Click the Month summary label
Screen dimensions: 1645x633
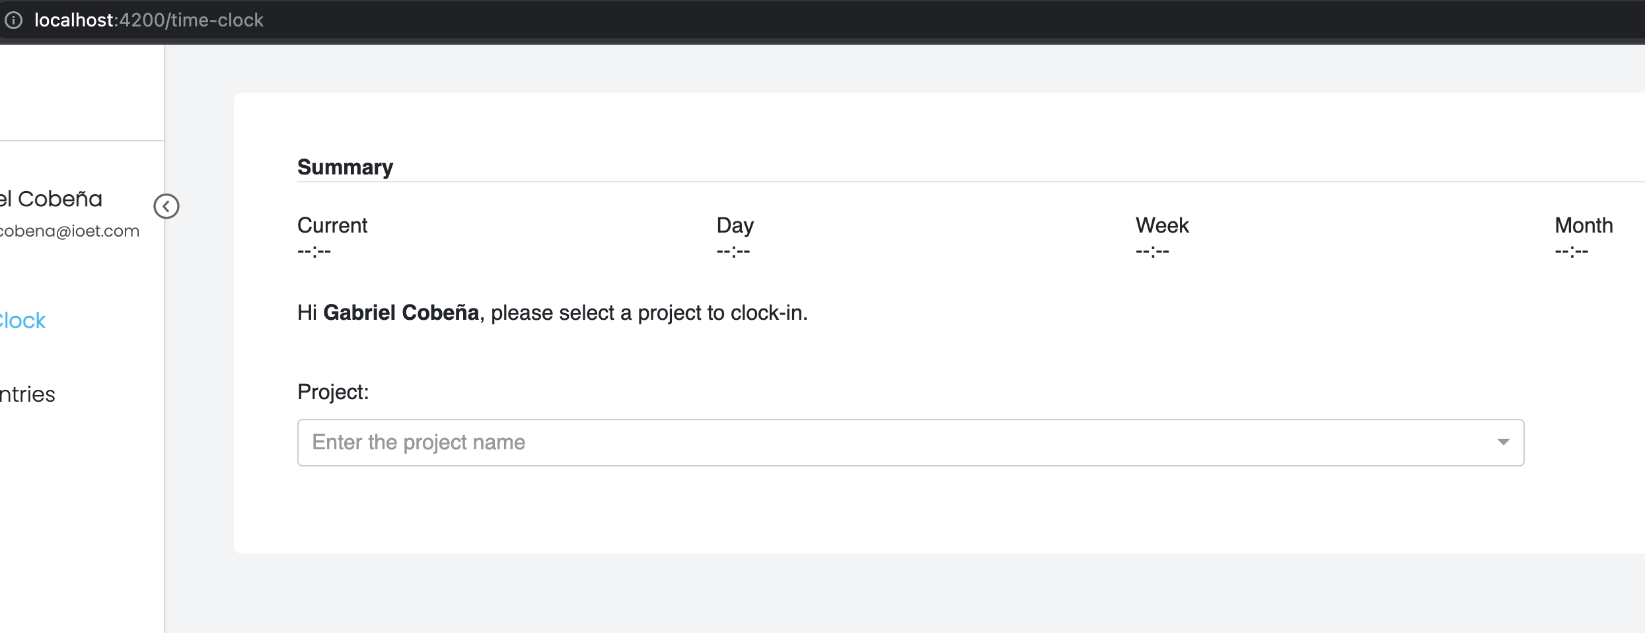[1584, 225]
